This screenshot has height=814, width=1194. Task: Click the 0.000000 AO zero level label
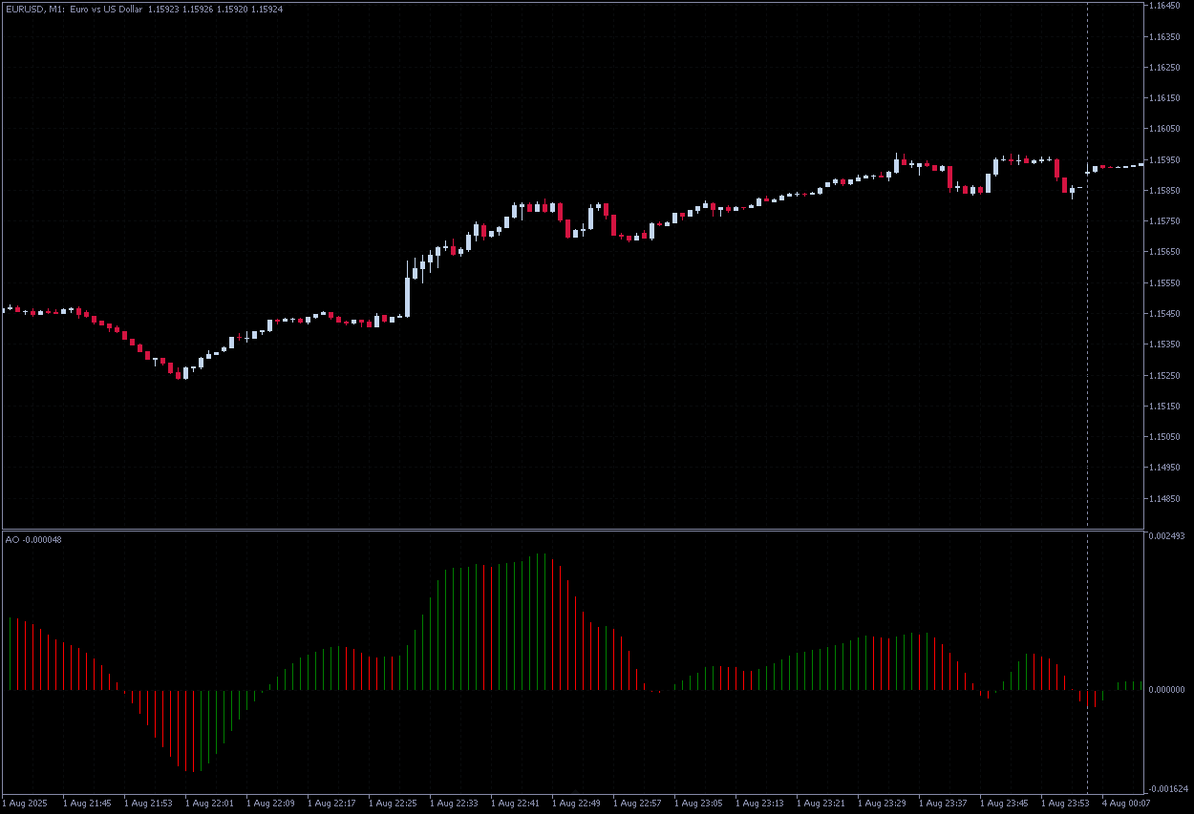click(x=1165, y=689)
